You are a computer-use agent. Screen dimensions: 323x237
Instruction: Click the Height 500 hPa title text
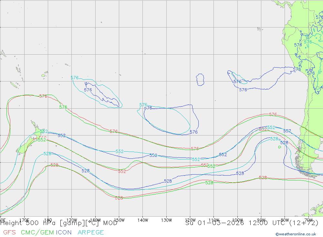[59, 223]
